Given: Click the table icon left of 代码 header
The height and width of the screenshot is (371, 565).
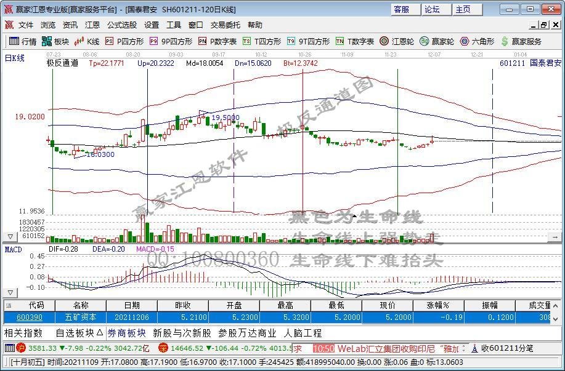Looking at the screenshot, I should pyautogui.click(x=9, y=306).
